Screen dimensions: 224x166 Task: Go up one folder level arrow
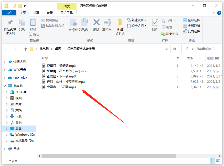26,49
